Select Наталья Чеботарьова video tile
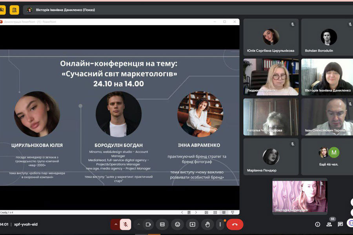This screenshot has height=235, width=353. [271, 117]
